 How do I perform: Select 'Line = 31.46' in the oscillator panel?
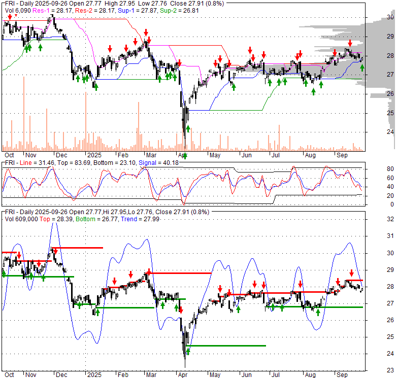[37, 163]
